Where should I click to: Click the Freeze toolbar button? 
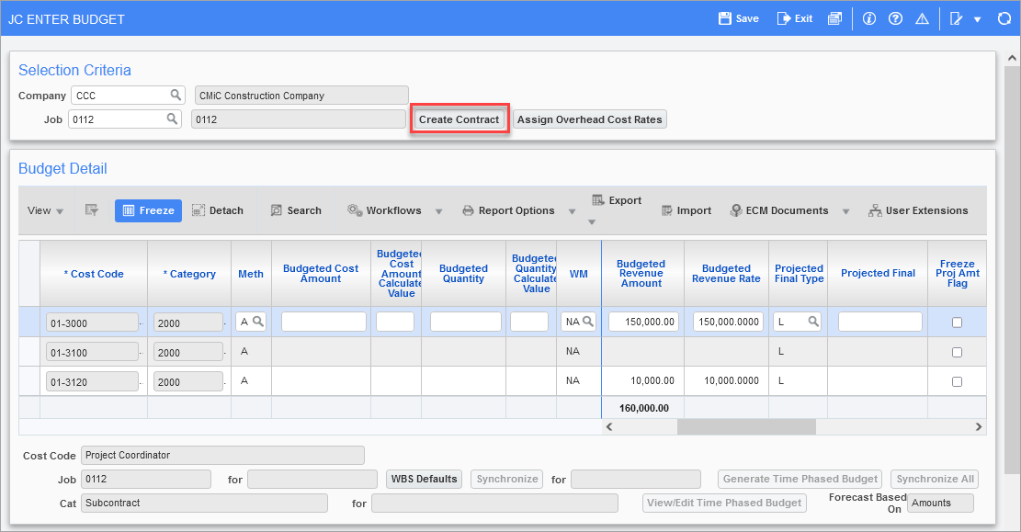(x=149, y=210)
